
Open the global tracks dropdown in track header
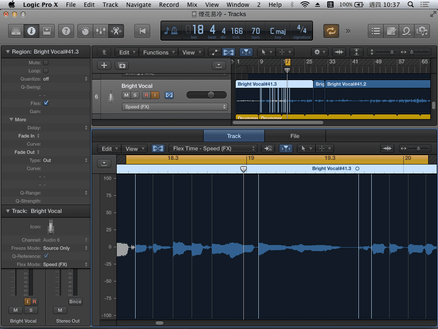point(219,66)
